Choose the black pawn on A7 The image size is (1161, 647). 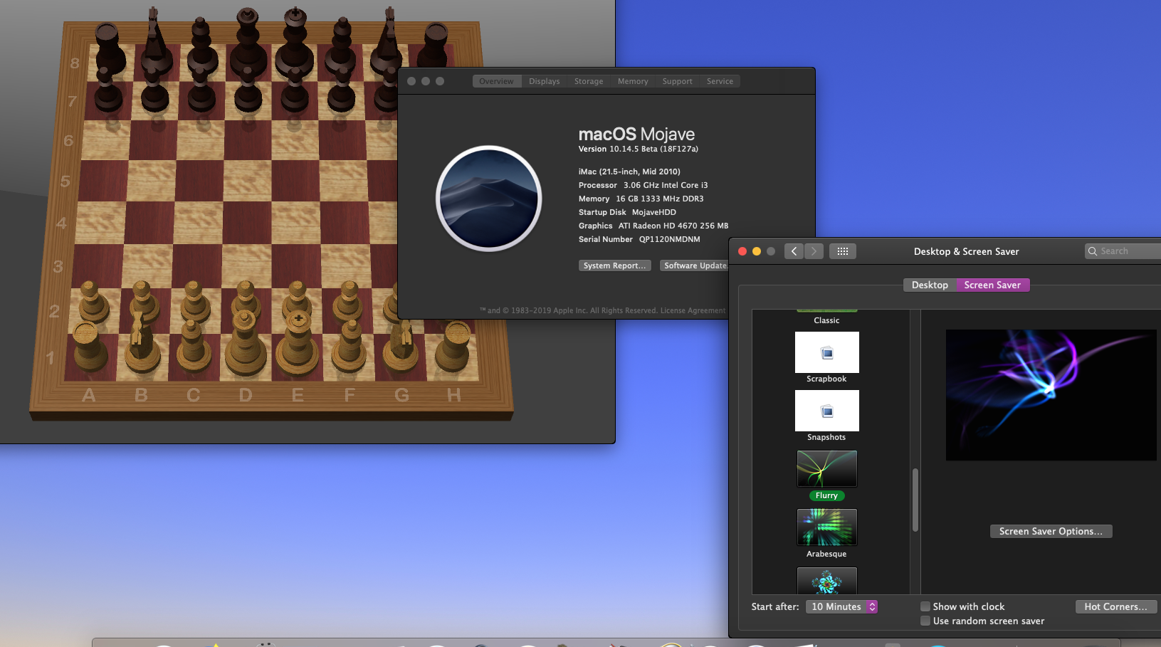pyautogui.click(x=108, y=90)
